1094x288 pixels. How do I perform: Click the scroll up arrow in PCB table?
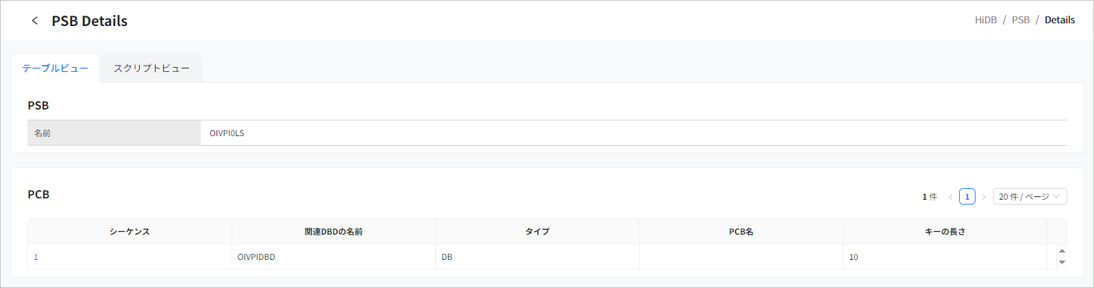point(1062,251)
